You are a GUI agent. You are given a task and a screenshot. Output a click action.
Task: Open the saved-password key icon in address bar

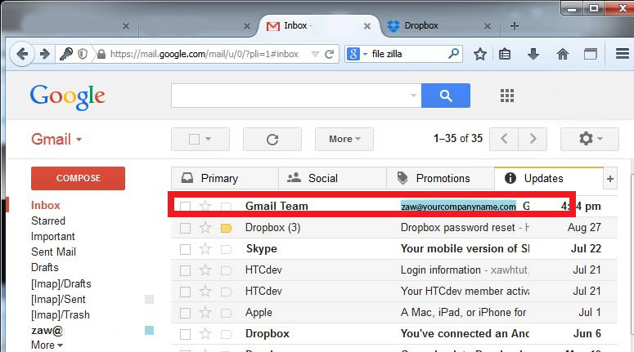[x=66, y=54]
